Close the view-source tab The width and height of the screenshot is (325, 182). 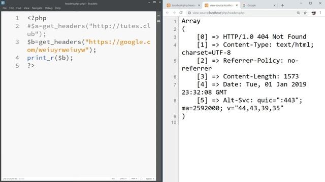tap(237, 6)
